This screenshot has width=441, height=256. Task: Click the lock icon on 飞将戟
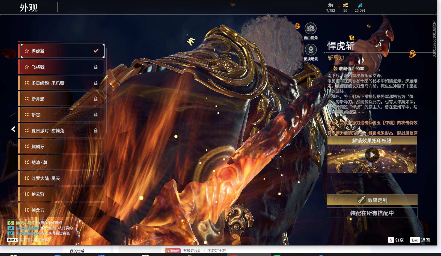click(x=96, y=67)
